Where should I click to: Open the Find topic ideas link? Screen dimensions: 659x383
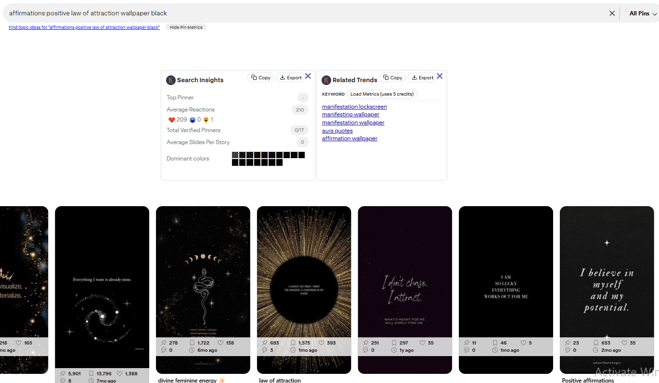tap(84, 27)
